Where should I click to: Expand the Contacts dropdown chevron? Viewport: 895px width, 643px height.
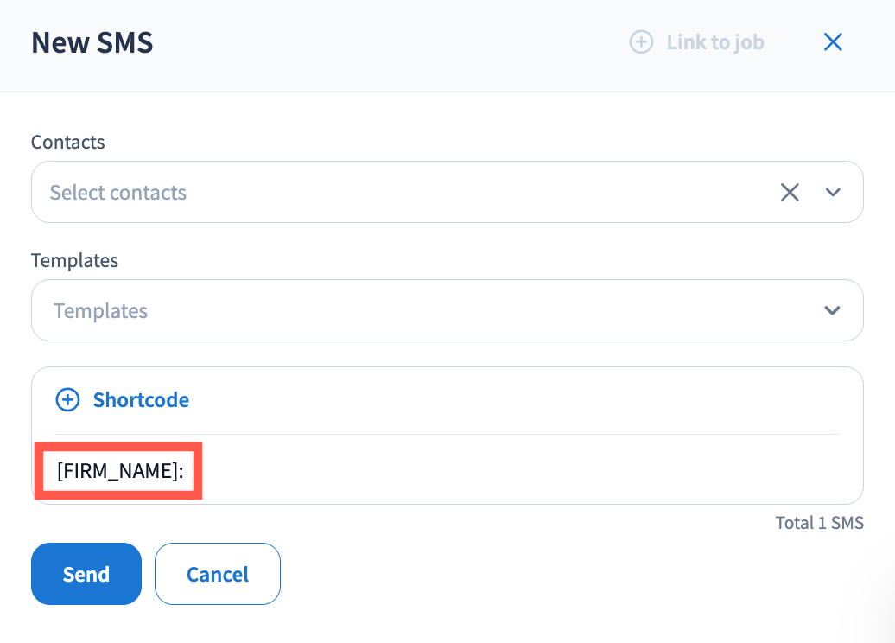(x=833, y=192)
